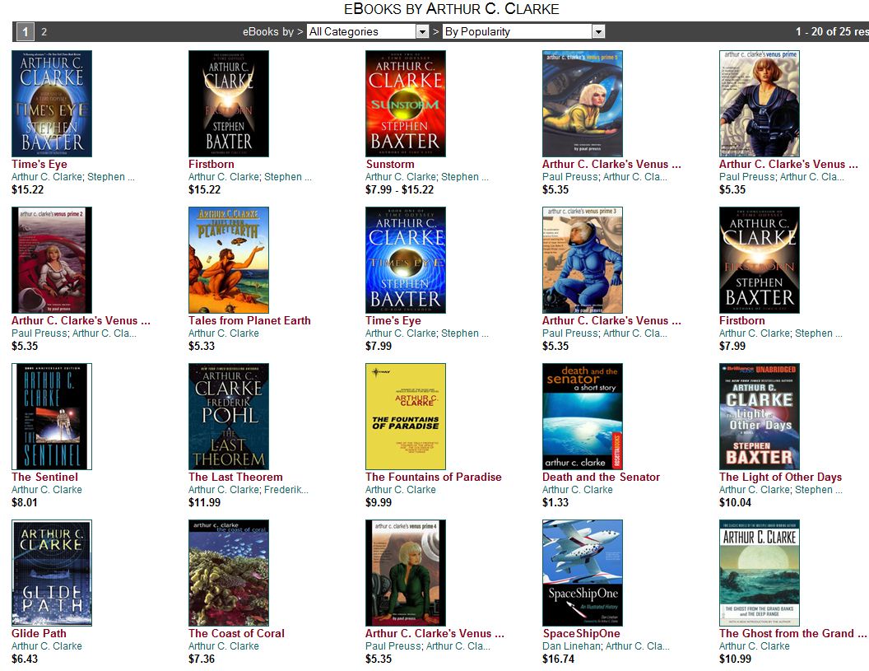Open the black Firstborn cover priced $15.22
This screenshot has height=671, width=869.
tap(228, 104)
